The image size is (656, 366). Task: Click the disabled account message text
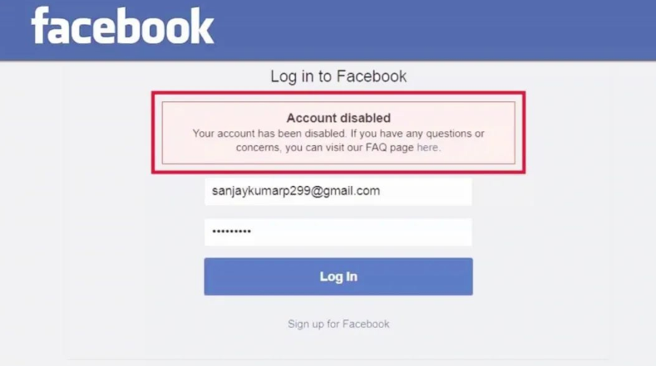[x=338, y=140]
